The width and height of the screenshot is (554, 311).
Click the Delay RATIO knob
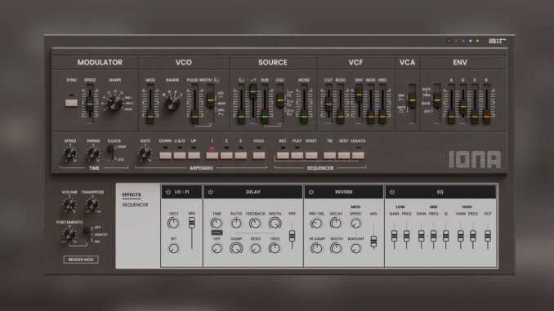point(236,223)
